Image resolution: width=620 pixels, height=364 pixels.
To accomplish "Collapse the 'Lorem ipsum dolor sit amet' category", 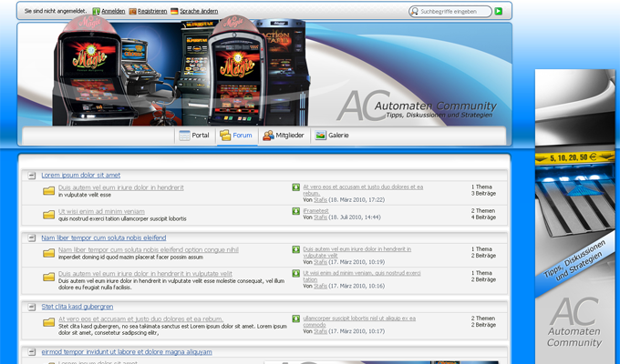I will coord(32,176).
